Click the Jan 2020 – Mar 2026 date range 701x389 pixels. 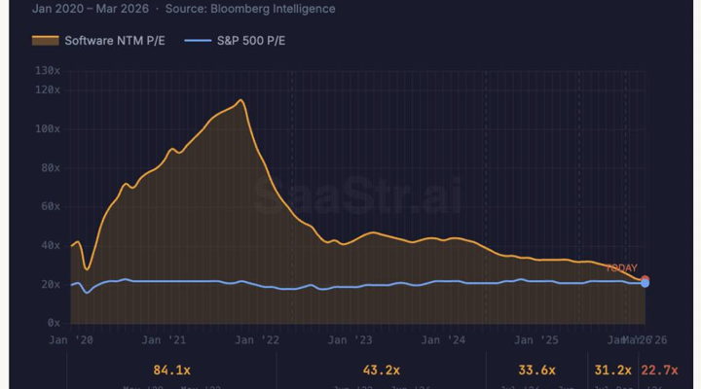click(x=91, y=9)
